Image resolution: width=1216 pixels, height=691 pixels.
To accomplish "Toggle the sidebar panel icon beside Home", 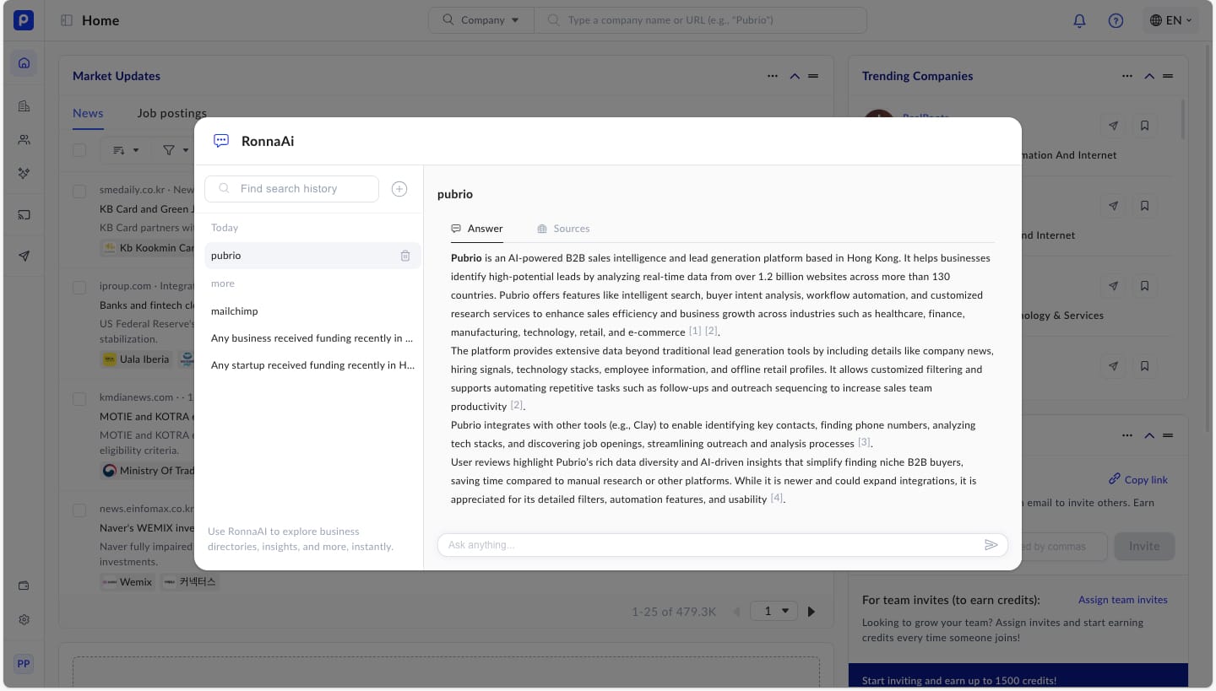I will pos(67,20).
